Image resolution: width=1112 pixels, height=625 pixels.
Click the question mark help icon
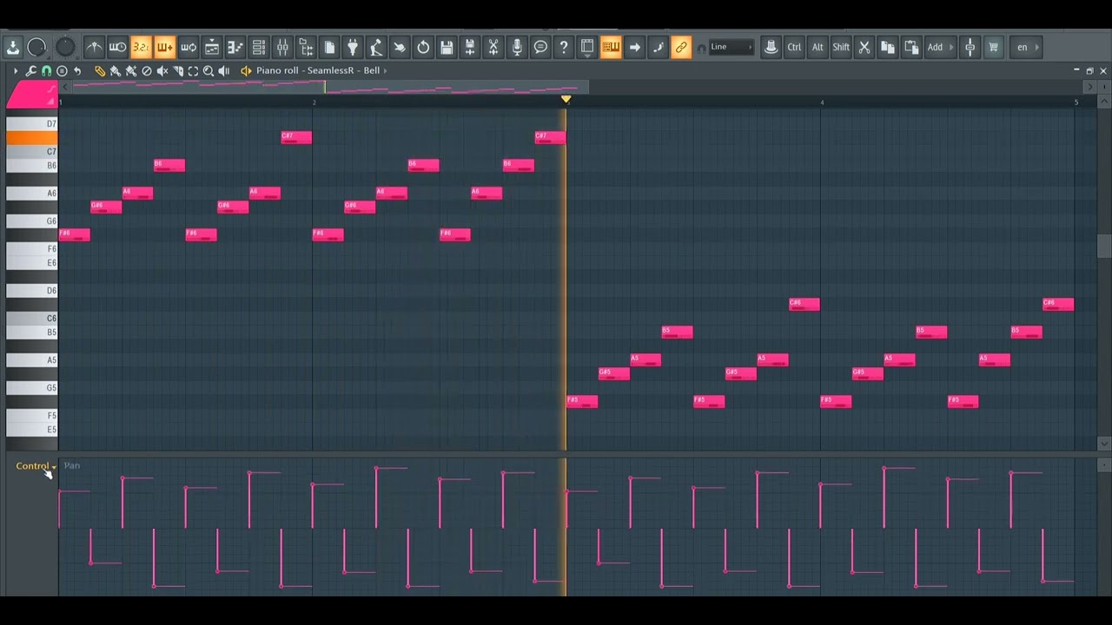564,47
